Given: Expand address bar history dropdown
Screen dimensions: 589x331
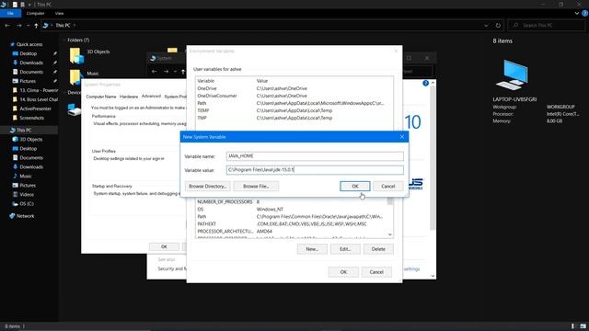Looking at the screenshot, I should click(486, 26).
